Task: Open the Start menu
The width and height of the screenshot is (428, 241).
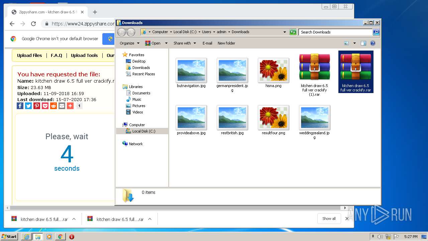Action: pos(9,237)
